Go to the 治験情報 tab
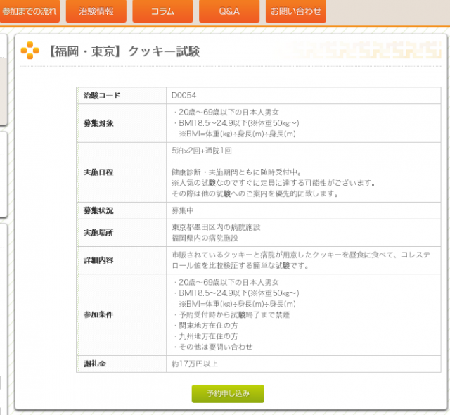Viewport: 450px width, 415px height. 96,11
